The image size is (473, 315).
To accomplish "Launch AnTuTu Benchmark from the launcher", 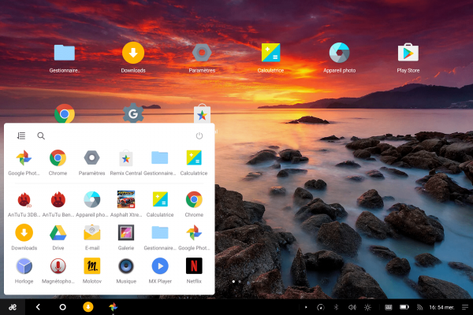I will 58,199.
